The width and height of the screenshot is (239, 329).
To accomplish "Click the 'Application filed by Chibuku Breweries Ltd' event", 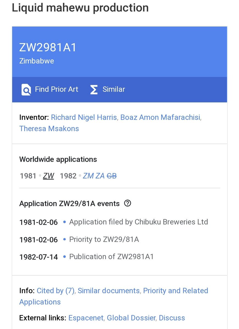I will pos(139,222).
